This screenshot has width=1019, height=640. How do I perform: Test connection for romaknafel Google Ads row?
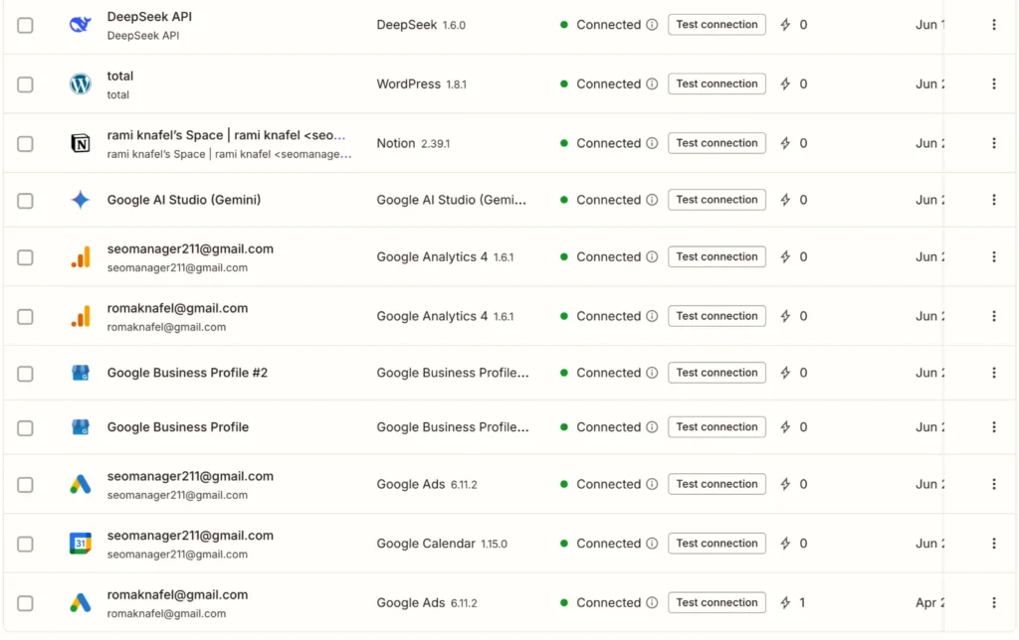click(716, 602)
